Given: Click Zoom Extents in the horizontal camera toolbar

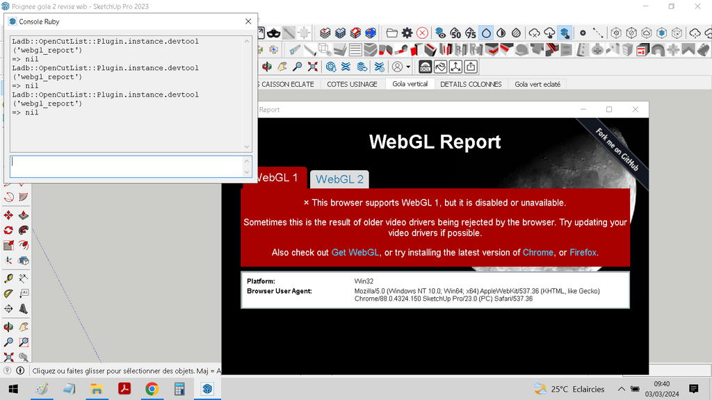Looking at the screenshot, I should [x=312, y=67].
